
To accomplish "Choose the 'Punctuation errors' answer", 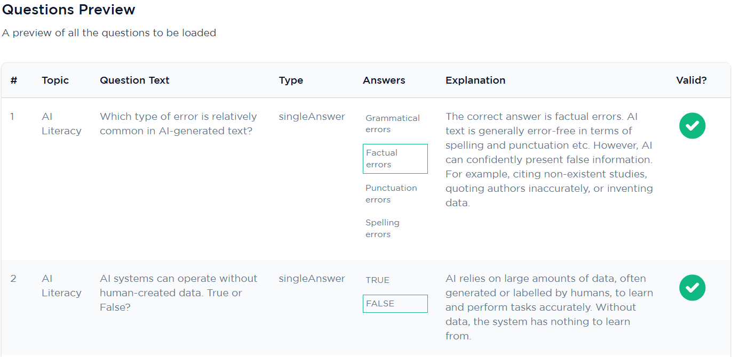I will point(391,194).
